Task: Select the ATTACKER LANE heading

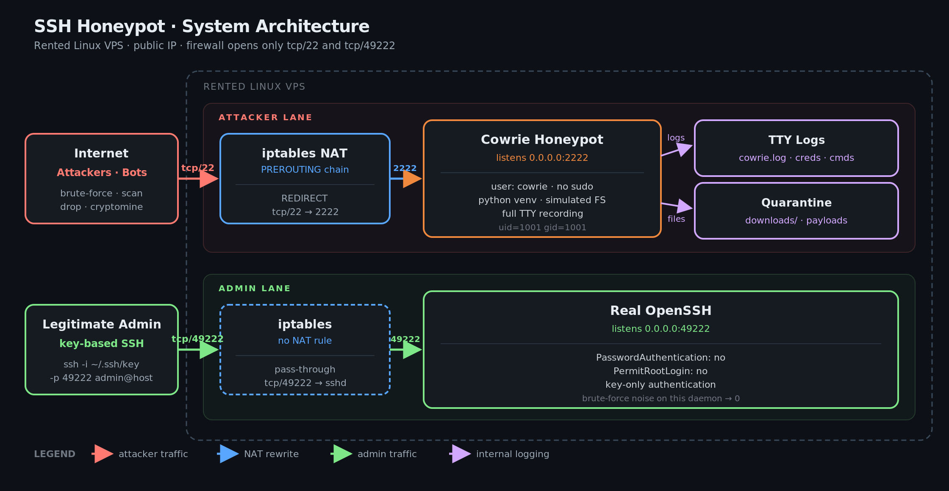Action: point(265,117)
